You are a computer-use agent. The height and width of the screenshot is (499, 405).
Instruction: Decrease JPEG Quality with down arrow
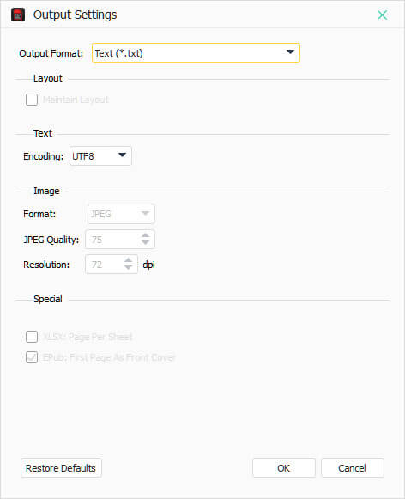click(x=145, y=242)
